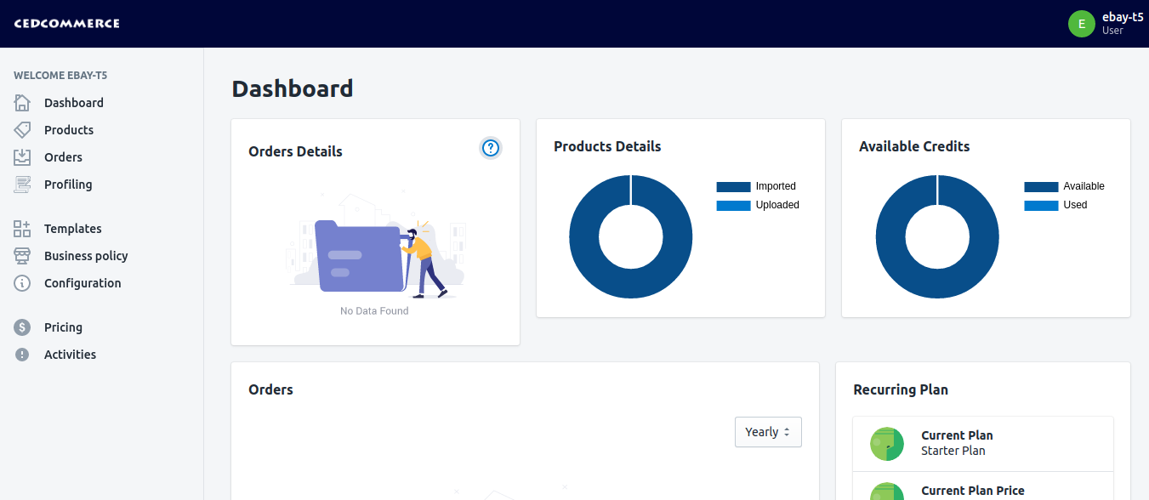The width and height of the screenshot is (1149, 500).
Task: Click the Business policy storefront icon
Action: click(23, 256)
